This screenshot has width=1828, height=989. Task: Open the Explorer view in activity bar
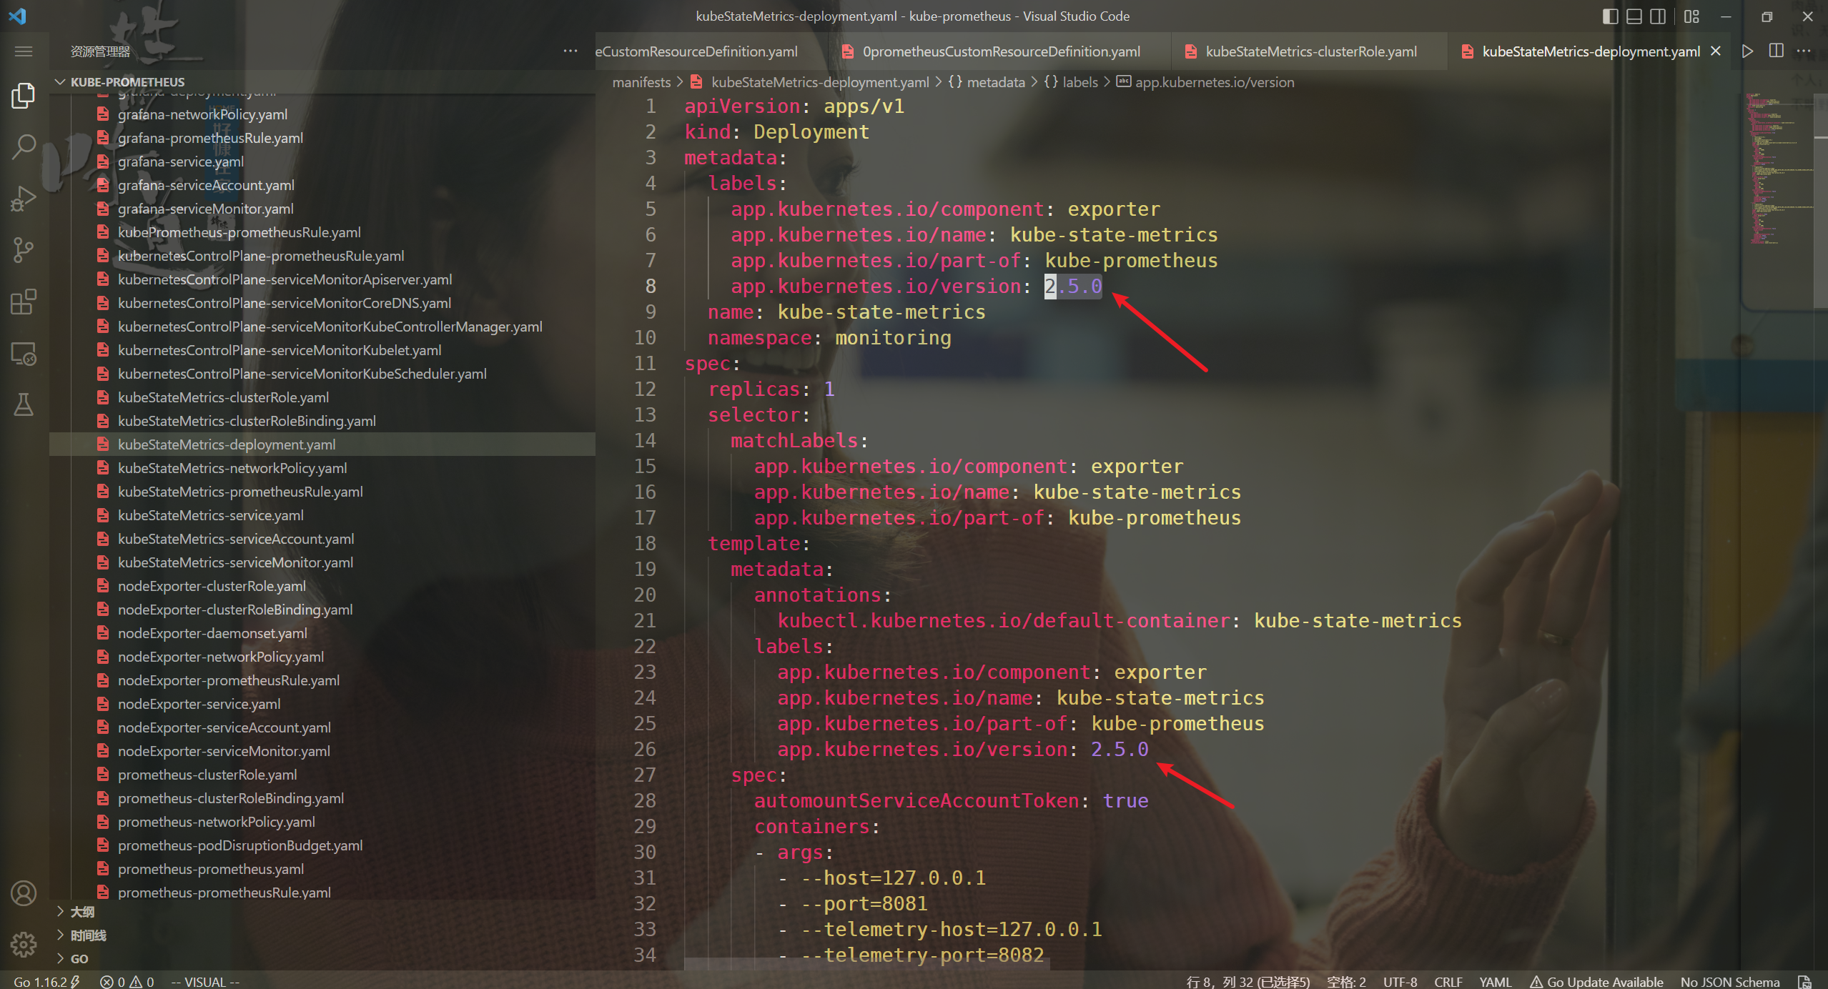(x=24, y=95)
